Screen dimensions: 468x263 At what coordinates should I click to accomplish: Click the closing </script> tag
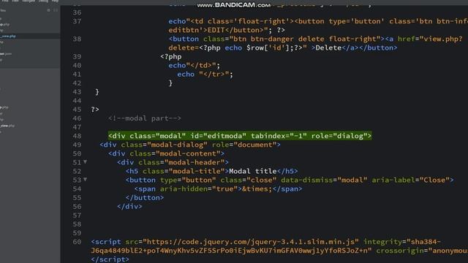pyautogui.click(x=110, y=259)
